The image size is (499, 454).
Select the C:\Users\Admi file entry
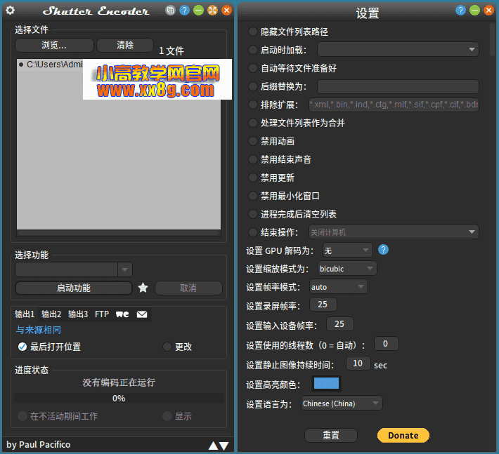tap(51, 65)
